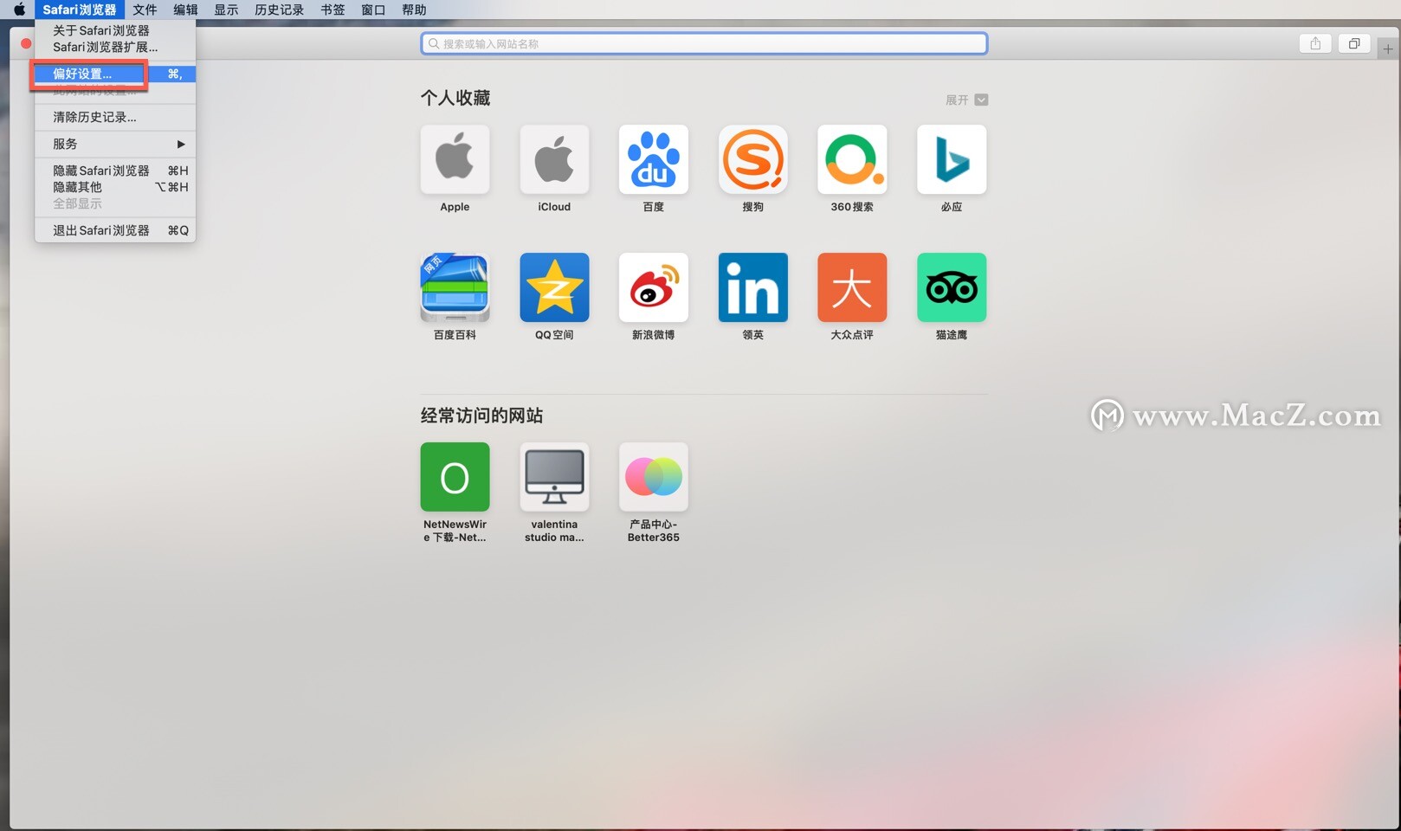Close the Safari浏览器 menu title
The height and width of the screenshot is (831, 1401).
(x=79, y=10)
